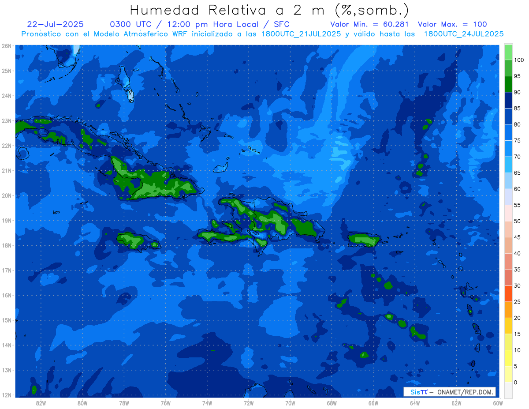Select the golden swatch between 15 and 20
This screenshot has height=409, width=529.
tap(508, 326)
